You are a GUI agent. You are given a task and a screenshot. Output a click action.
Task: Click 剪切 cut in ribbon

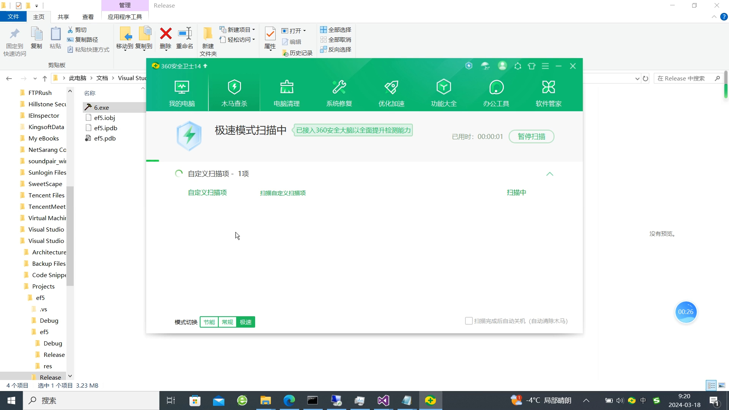[x=77, y=30]
